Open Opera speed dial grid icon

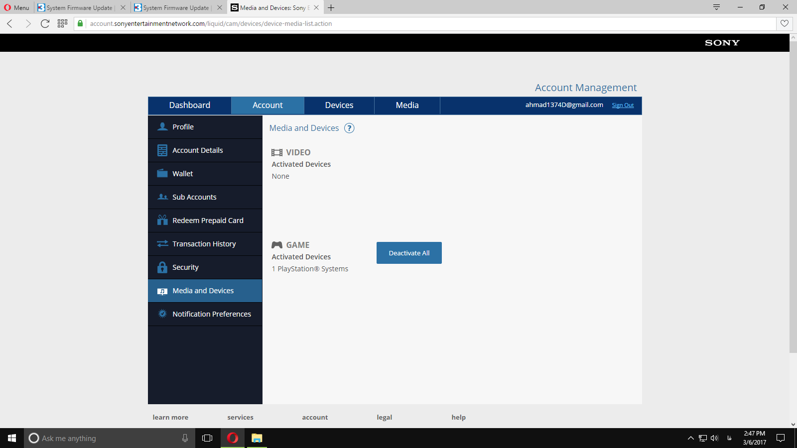tap(62, 23)
